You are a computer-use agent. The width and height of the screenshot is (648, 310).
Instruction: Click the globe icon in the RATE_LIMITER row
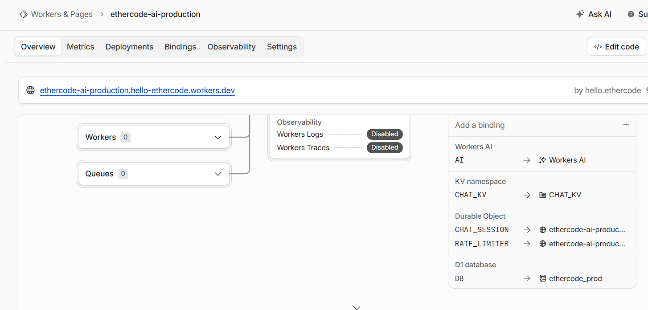542,244
